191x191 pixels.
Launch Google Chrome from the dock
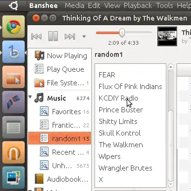tap(14, 27)
